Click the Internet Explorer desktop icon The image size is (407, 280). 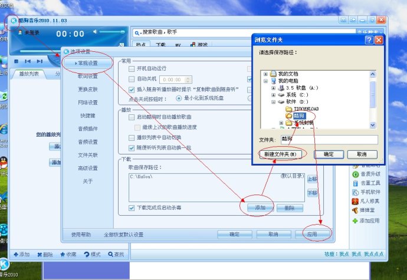(x=4, y=130)
